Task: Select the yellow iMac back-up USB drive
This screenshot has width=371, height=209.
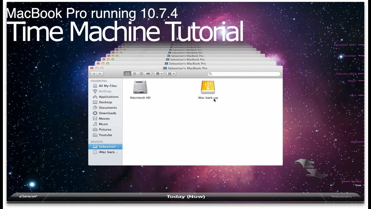Action: tap(208, 87)
